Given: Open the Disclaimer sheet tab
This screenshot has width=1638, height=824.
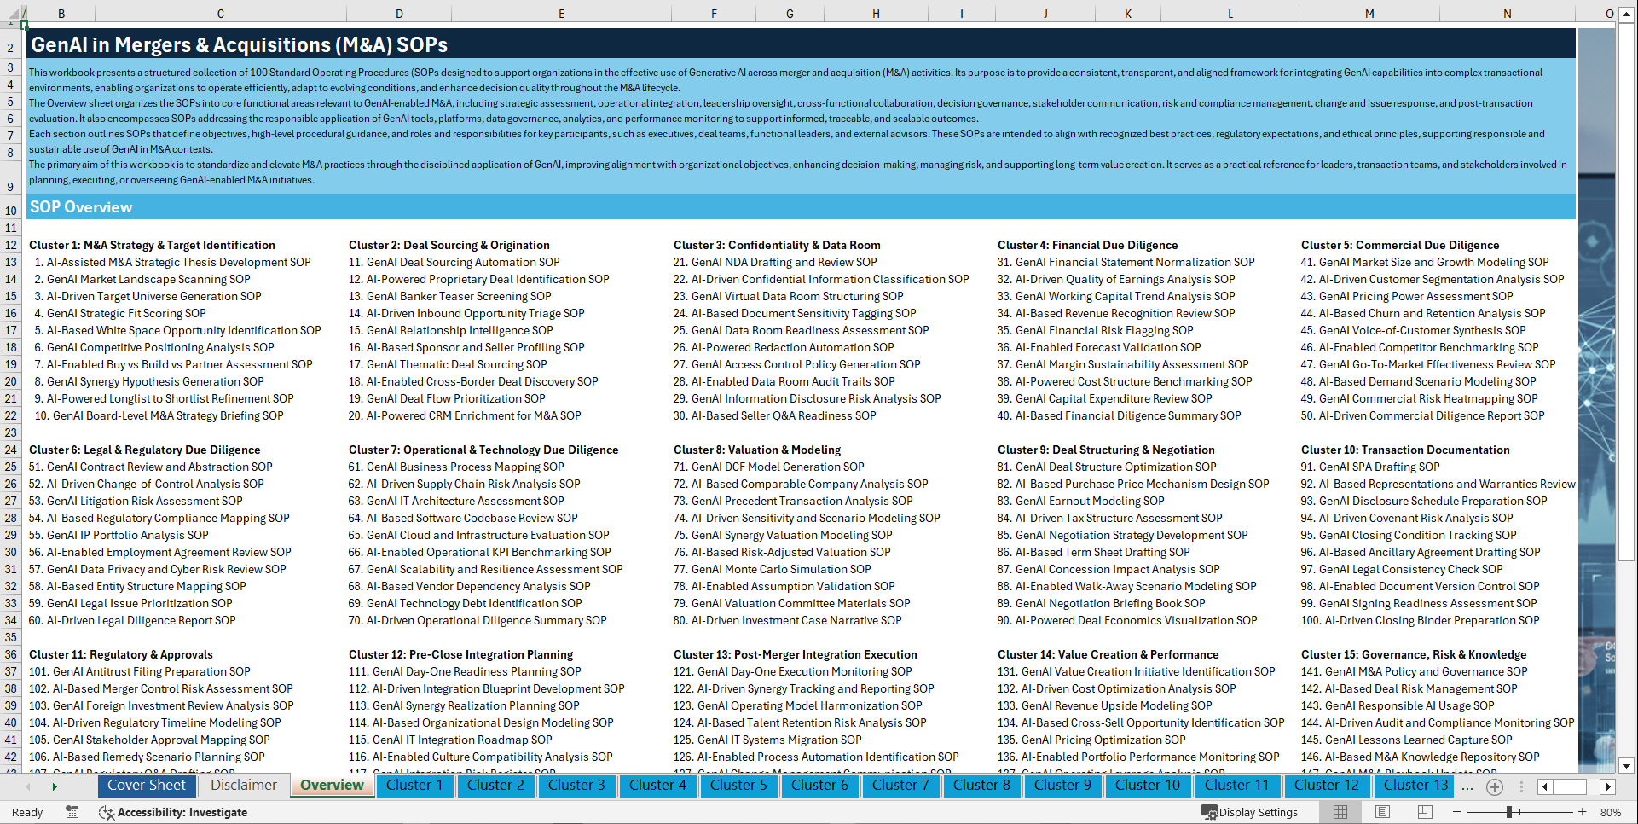Looking at the screenshot, I should coord(242,786).
